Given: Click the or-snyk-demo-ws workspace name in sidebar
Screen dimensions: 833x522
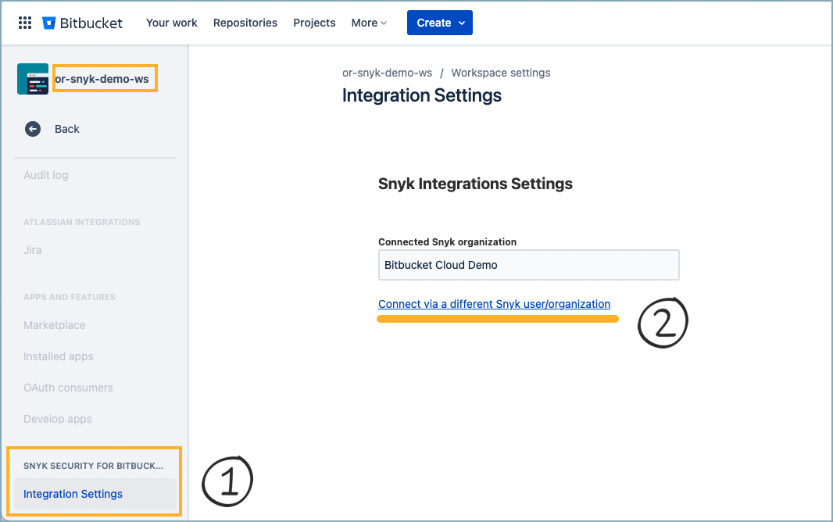Looking at the screenshot, I should pyautogui.click(x=102, y=79).
